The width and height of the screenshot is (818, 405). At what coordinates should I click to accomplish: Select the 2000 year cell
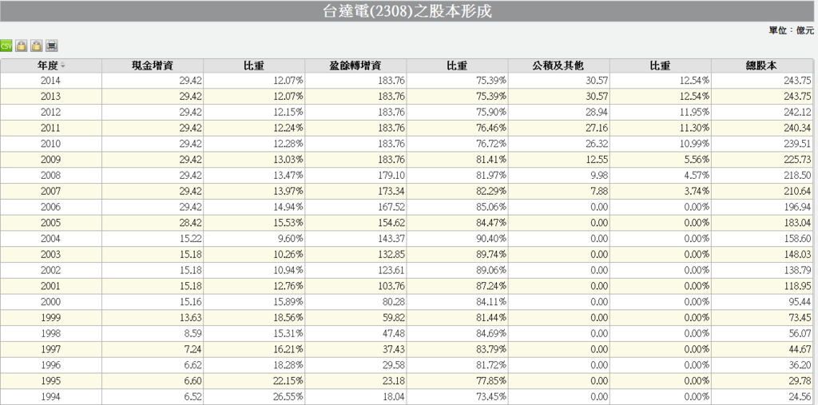pos(50,302)
